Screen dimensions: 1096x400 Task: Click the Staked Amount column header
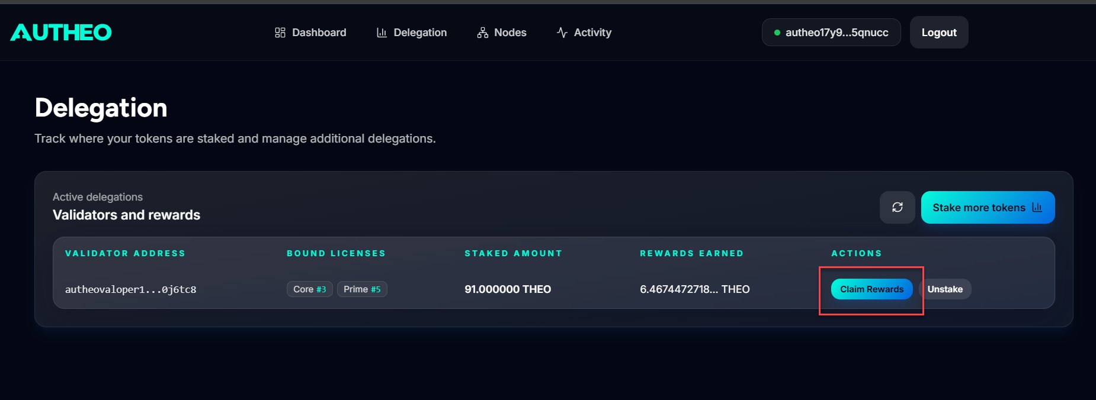[513, 253]
